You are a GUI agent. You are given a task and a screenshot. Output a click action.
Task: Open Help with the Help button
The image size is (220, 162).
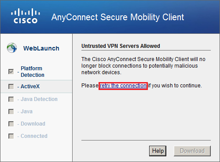158,151
